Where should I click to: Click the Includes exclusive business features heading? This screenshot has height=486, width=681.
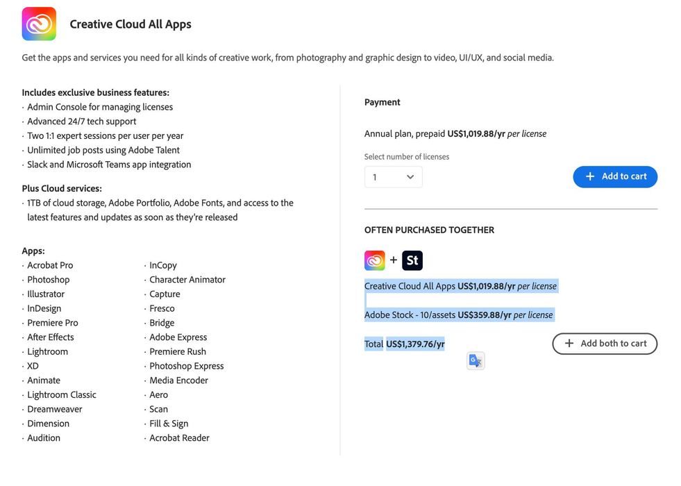(x=96, y=92)
